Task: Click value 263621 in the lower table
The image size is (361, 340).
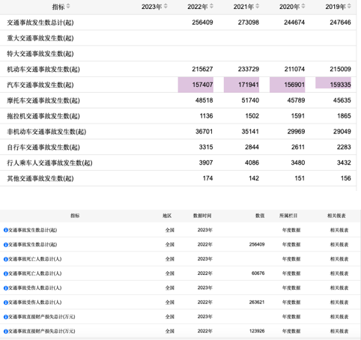Action: pyautogui.click(x=257, y=303)
